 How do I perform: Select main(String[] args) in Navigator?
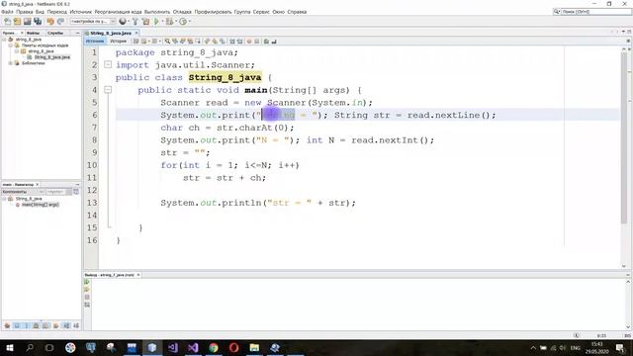[x=40, y=205]
